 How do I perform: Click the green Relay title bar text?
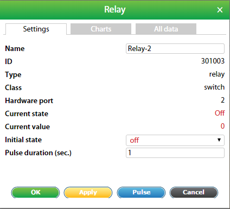click(115, 10)
